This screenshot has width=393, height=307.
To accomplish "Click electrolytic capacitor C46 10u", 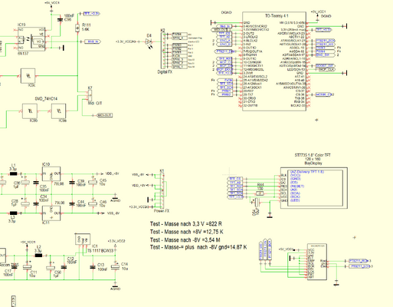I will click(93, 204).
